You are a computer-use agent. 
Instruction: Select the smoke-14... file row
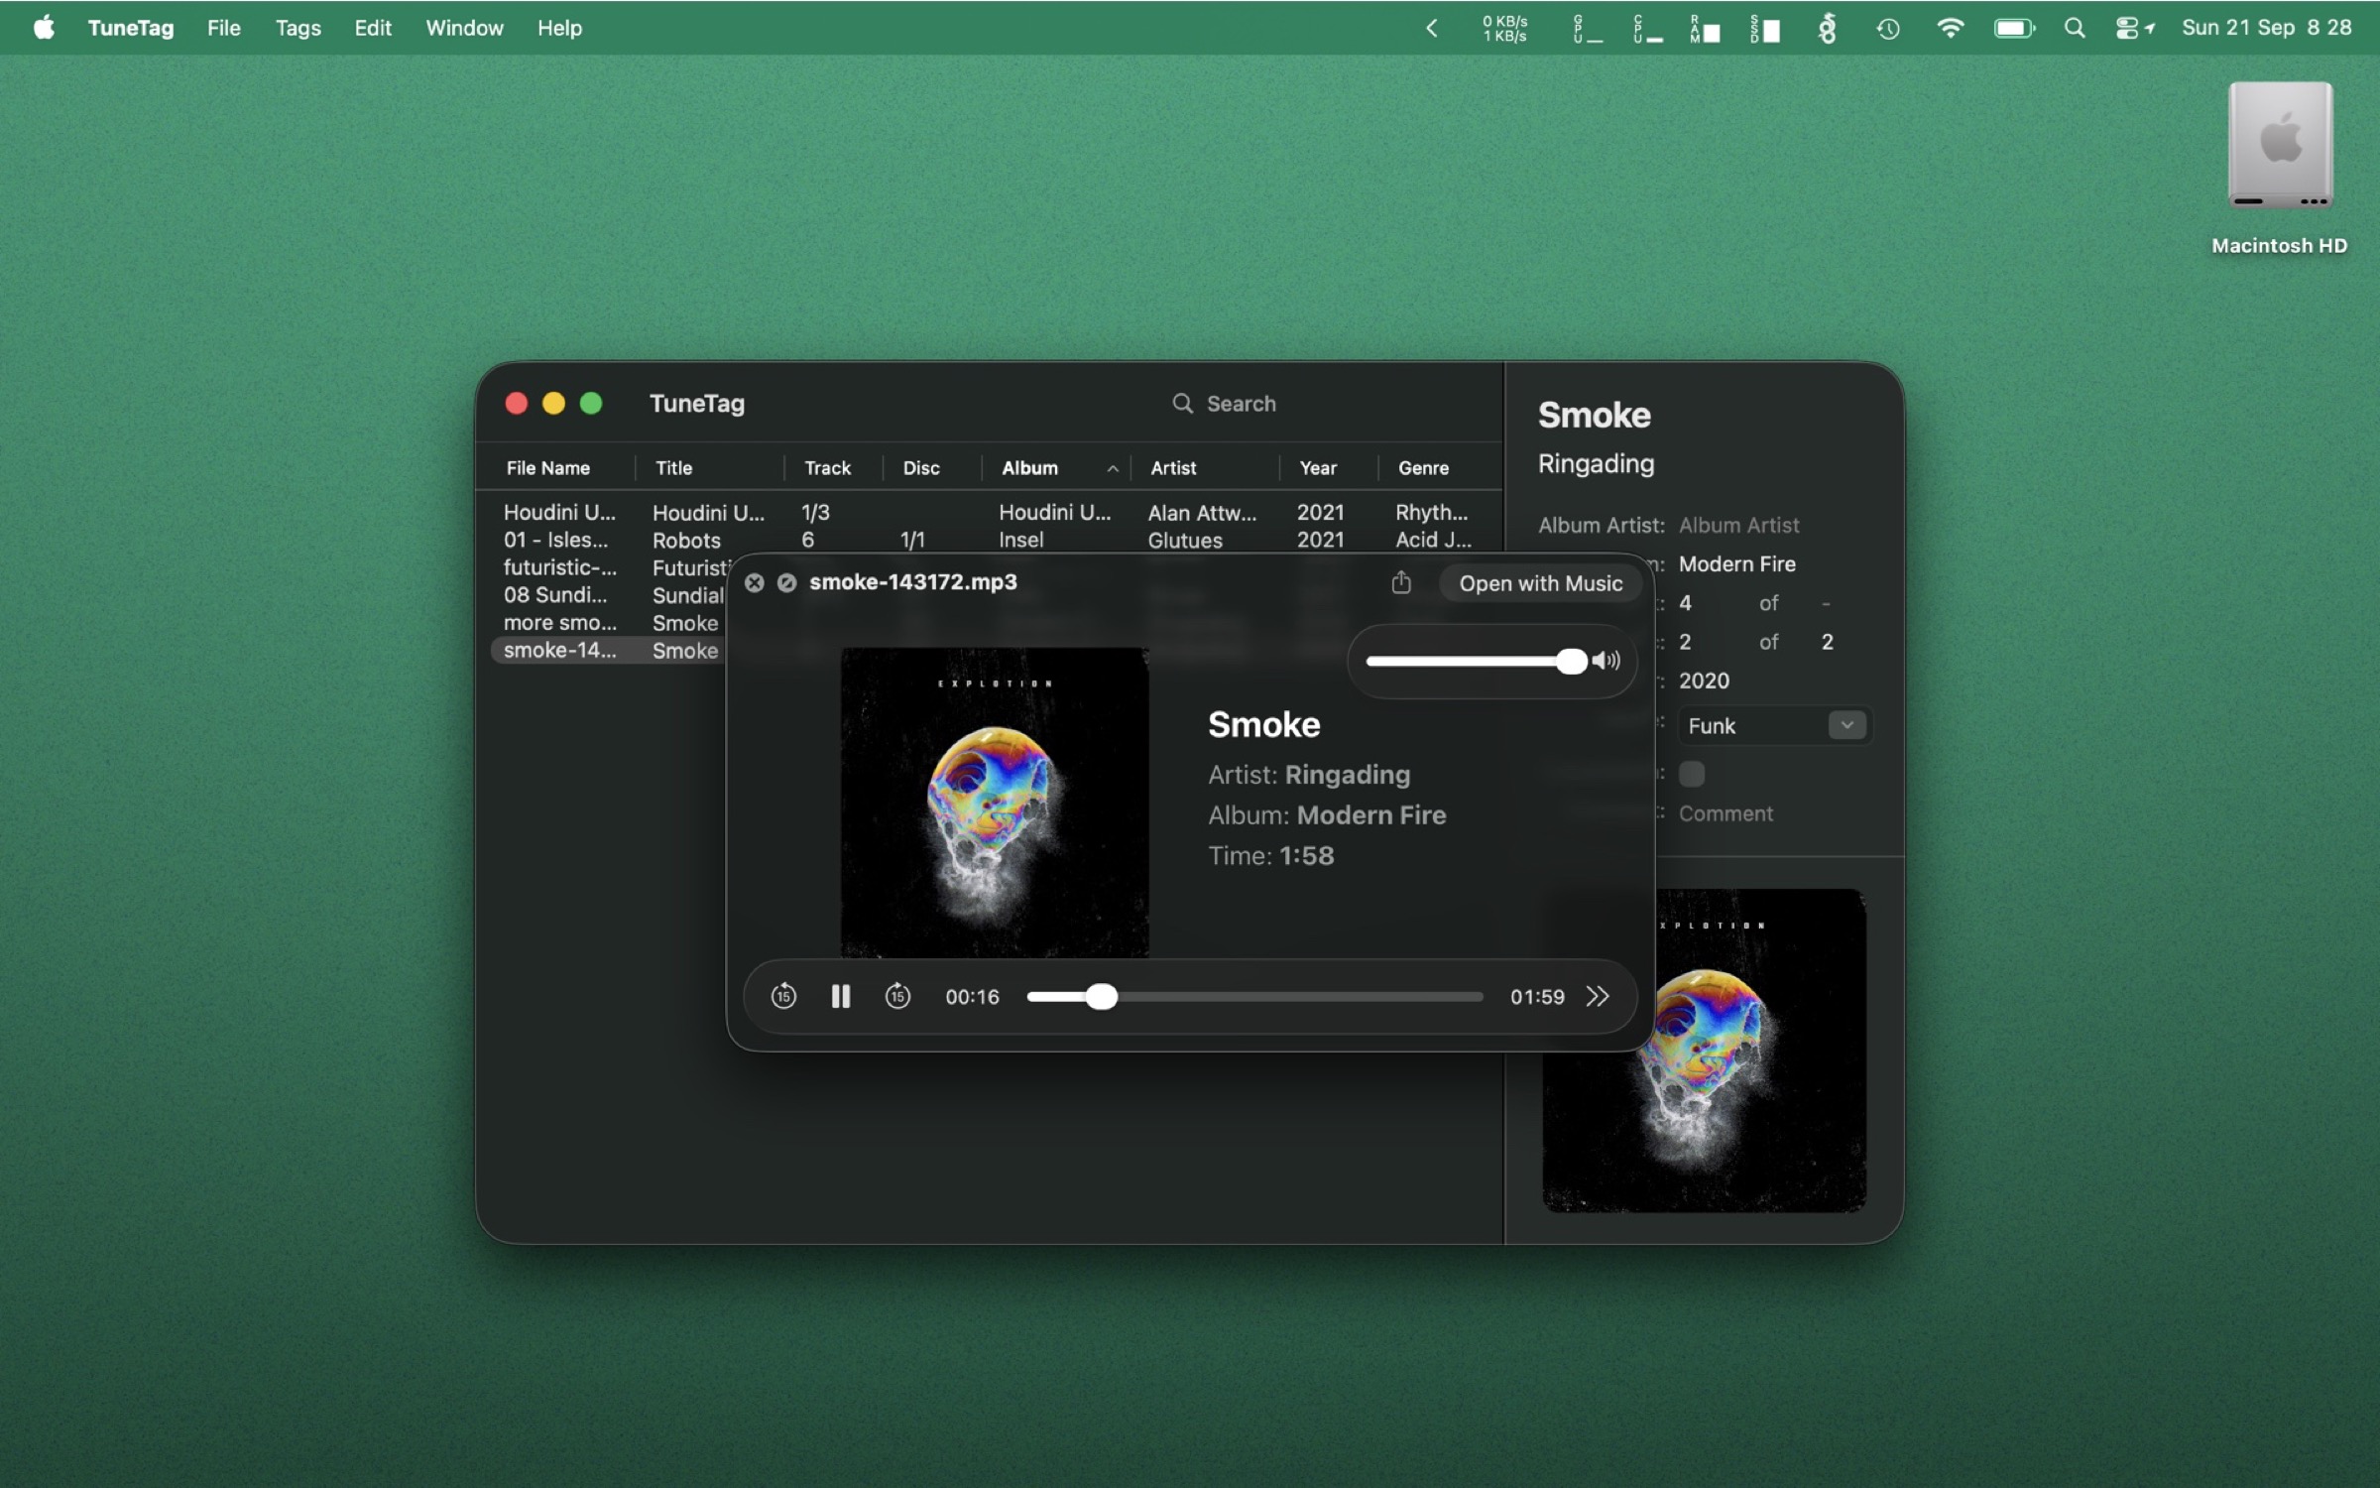tap(610, 651)
